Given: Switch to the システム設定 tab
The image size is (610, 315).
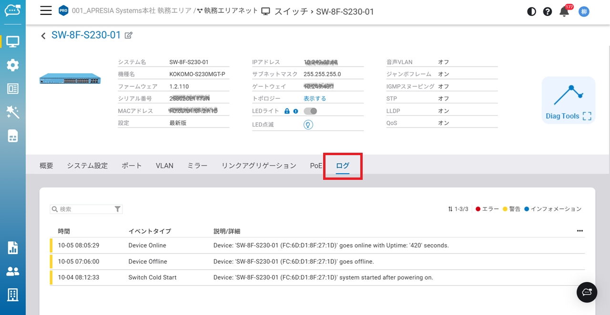Looking at the screenshot, I should point(87,166).
